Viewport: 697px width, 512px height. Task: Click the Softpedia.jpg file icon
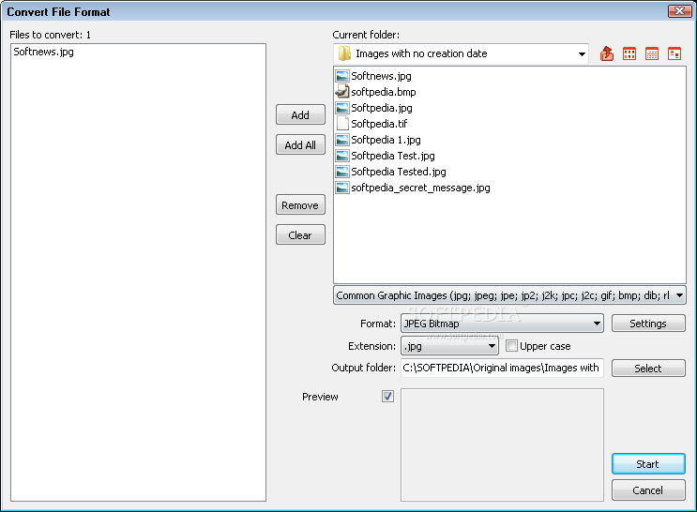click(341, 108)
